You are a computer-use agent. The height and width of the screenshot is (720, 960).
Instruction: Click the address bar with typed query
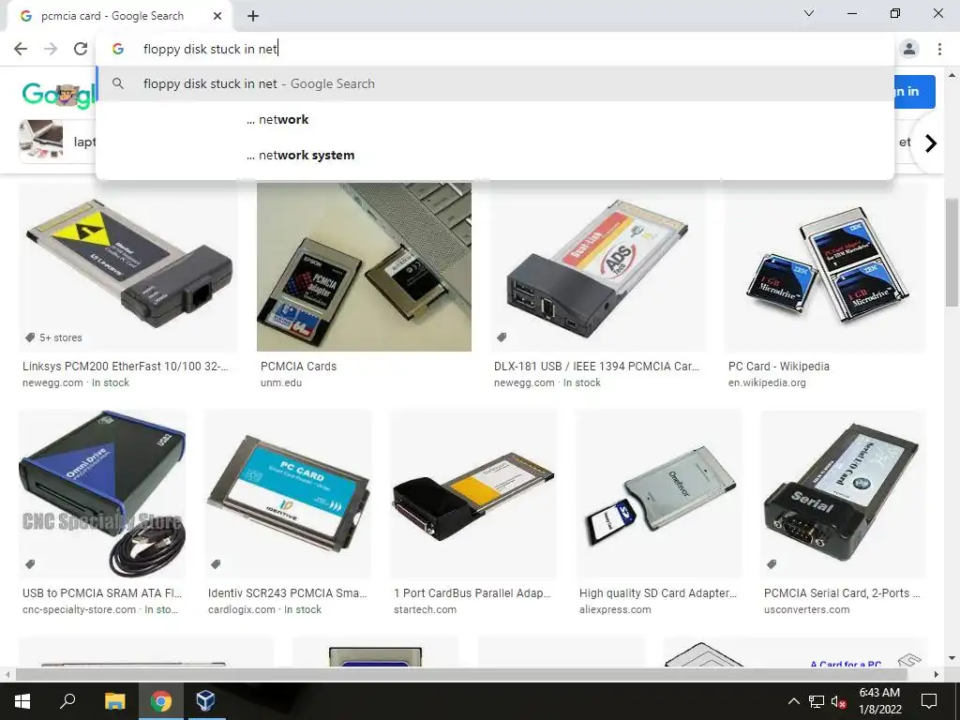(495, 49)
